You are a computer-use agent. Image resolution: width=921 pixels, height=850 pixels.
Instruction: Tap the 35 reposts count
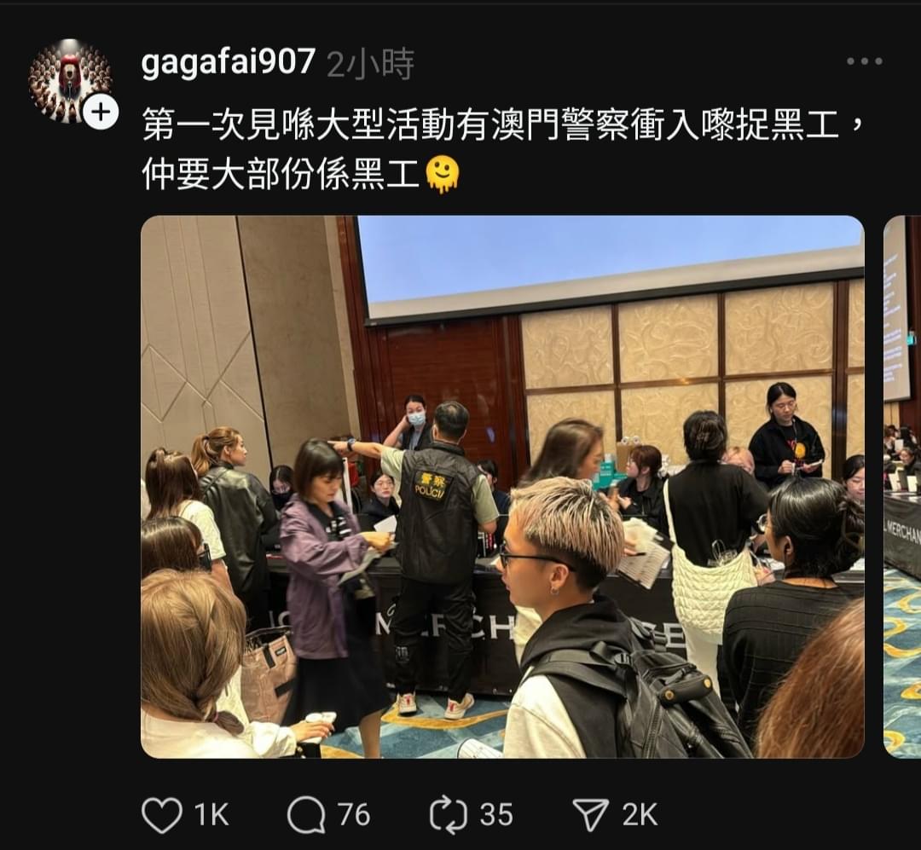[x=496, y=815]
